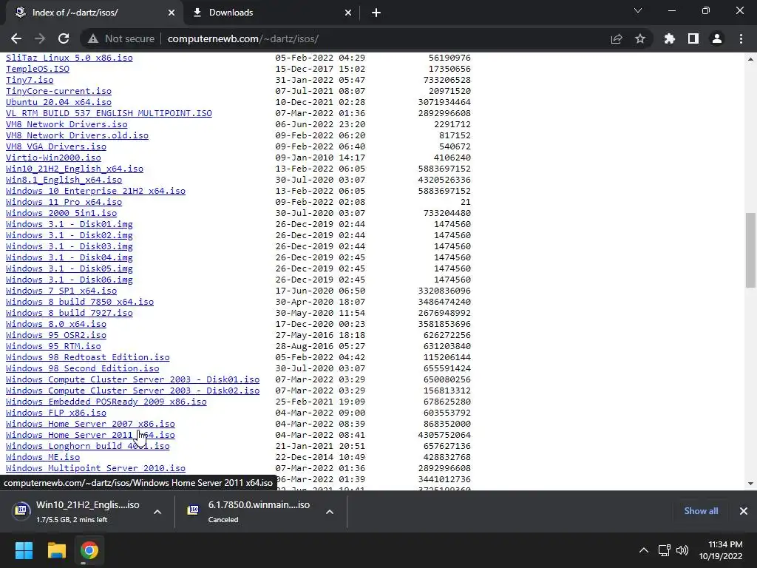Image resolution: width=757 pixels, height=568 pixels.
Task: Open the clock showing 11:34 PM
Action: [721, 550]
